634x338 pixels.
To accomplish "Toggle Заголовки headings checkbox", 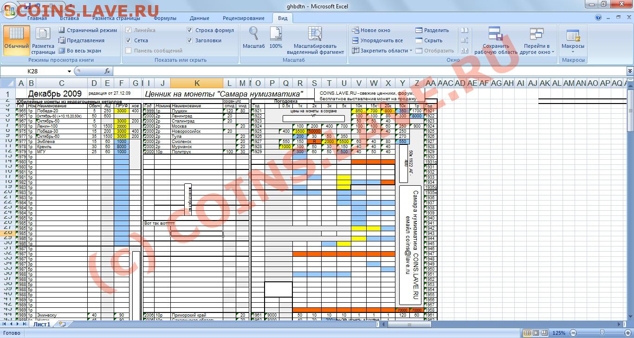I will (x=190, y=40).
